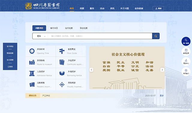Open 官方微信 in left sidebar
The image size is (192, 113).
pos(10,46)
